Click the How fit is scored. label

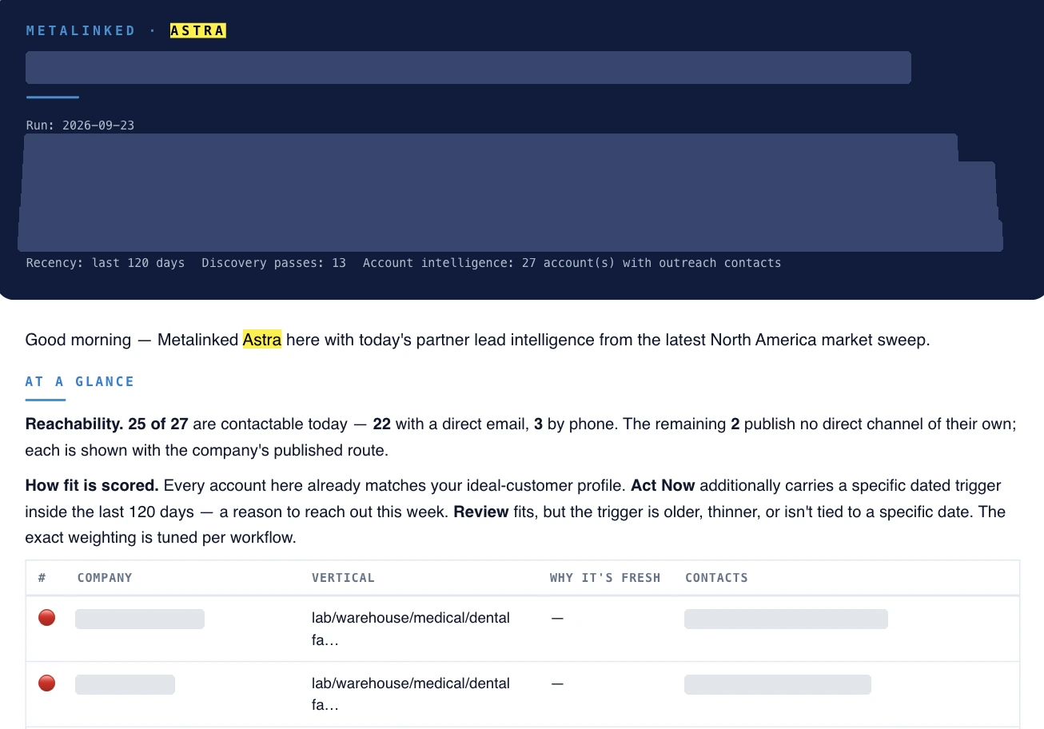point(92,485)
